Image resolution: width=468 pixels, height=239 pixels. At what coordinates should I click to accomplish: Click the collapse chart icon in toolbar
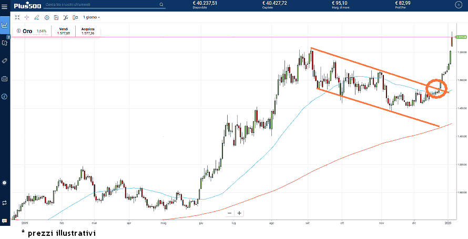click(x=17, y=17)
